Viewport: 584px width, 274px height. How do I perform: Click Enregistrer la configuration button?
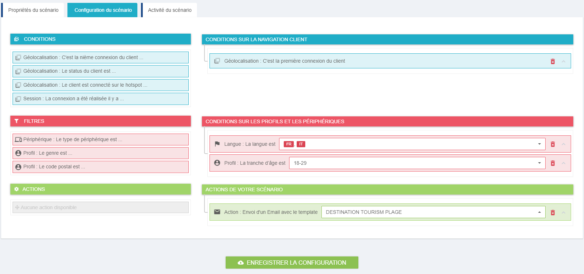click(292, 263)
